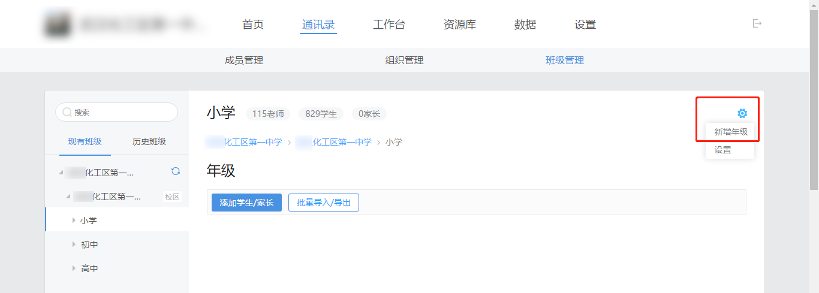Click the 批量导入/导出 button
This screenshot has width=819, height=293.
tap(324, 203)
